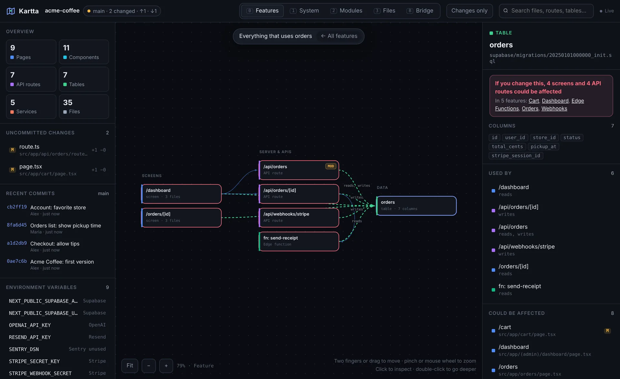
Task: Open the main branch status pill
Action: [x=122, y=11]
